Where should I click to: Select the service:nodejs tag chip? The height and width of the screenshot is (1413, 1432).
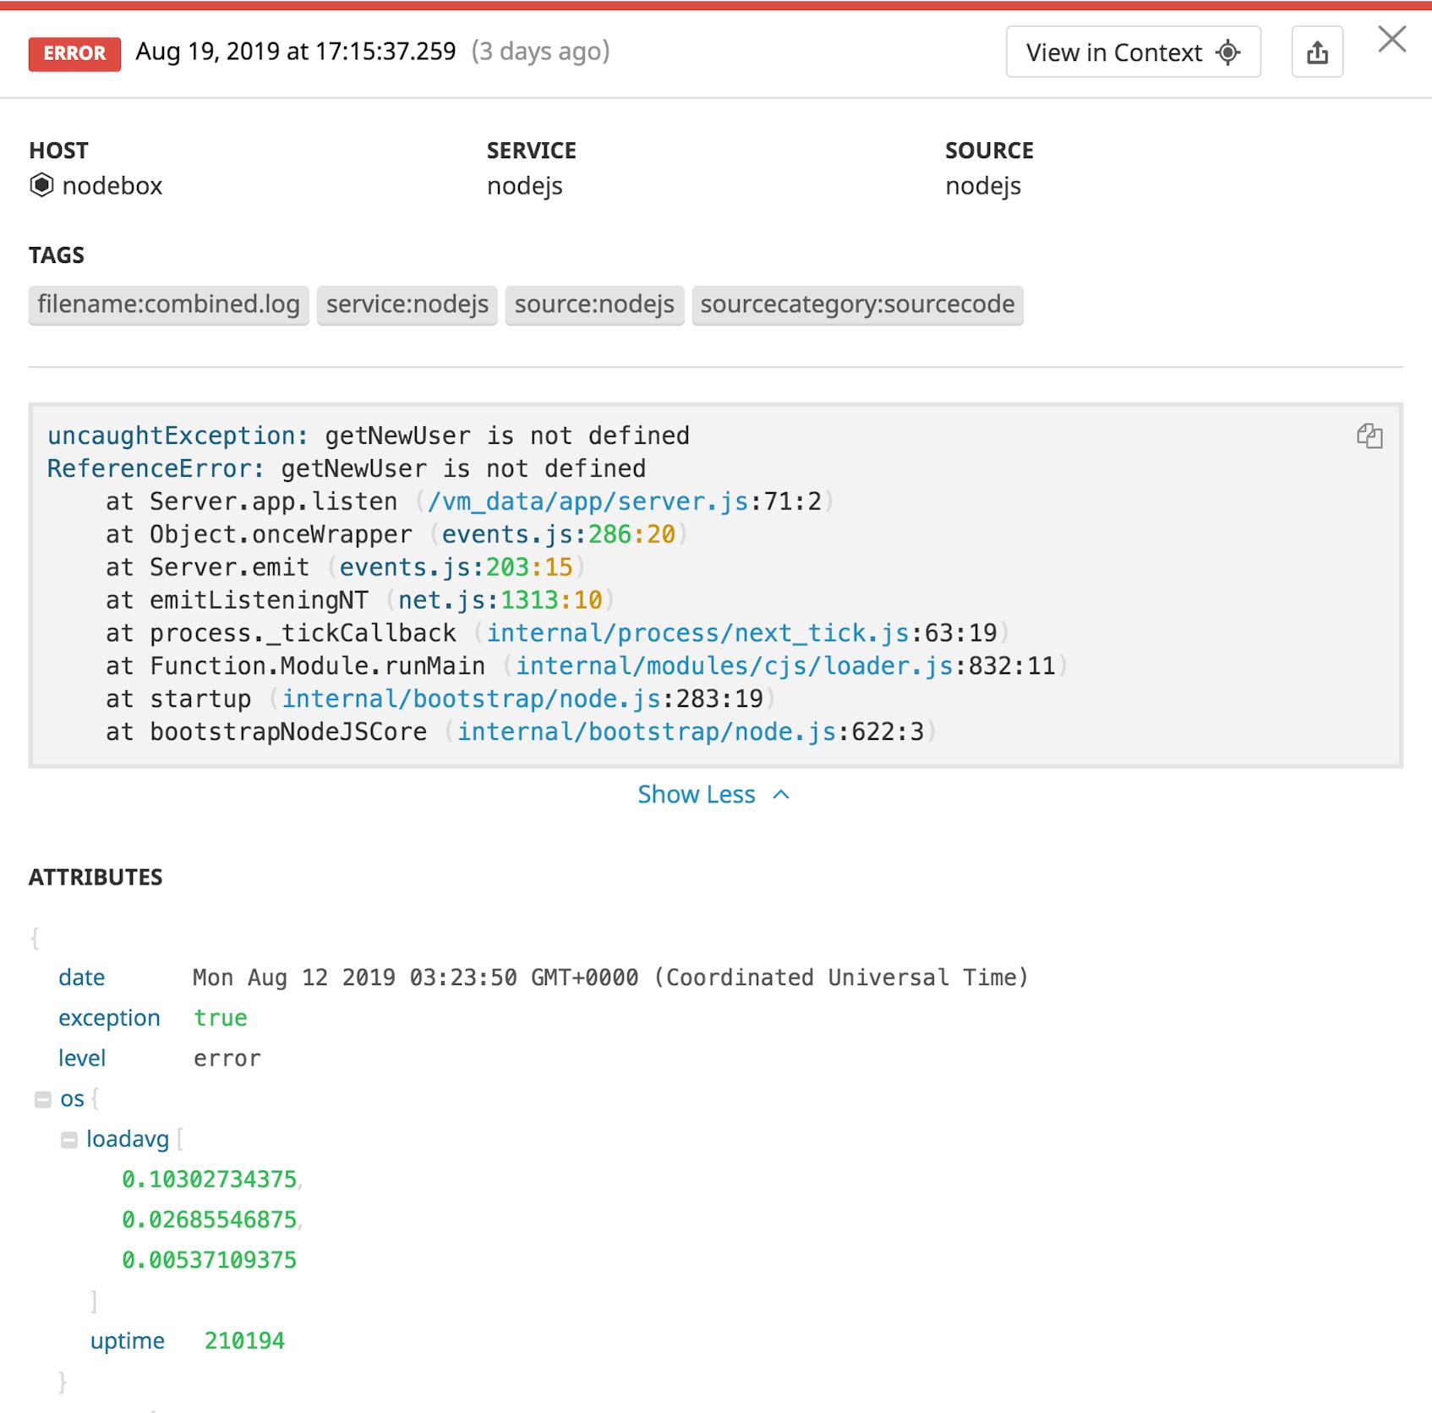(407, 305)
